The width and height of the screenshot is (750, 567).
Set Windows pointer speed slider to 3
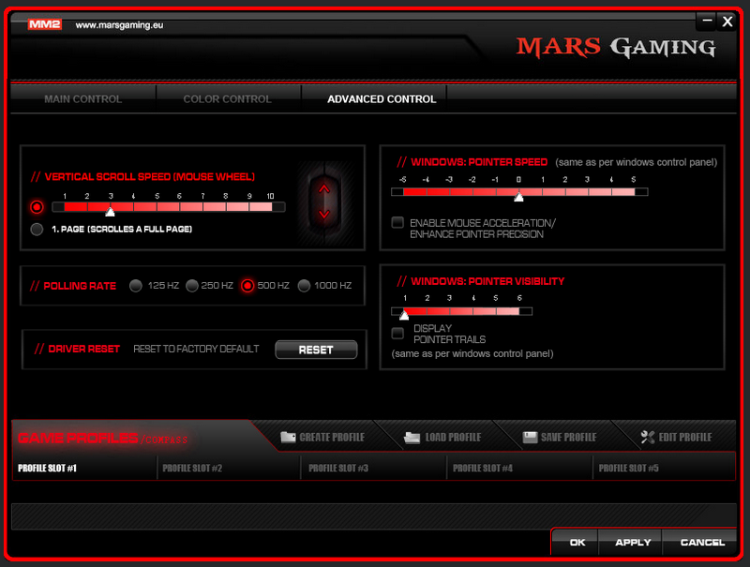pyautogui.click(x=589, y=192)
